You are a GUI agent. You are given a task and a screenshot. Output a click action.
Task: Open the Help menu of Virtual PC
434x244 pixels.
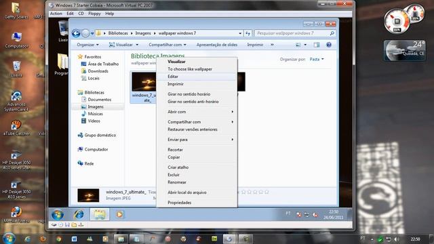tap(110, 14)
